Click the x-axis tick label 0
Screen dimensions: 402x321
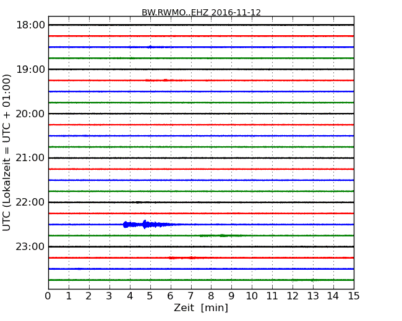48,296
